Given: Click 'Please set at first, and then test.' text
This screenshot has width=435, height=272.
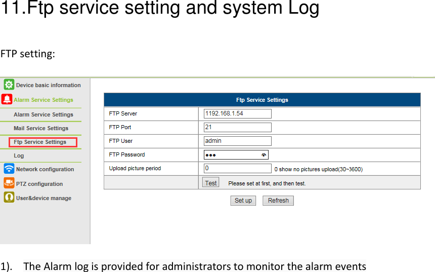Looking at the screenshot, I should [267, 183].
